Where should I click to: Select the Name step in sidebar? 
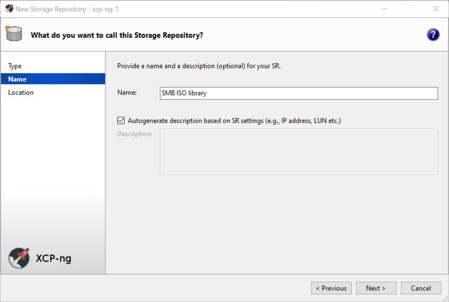tap(17, 79)
